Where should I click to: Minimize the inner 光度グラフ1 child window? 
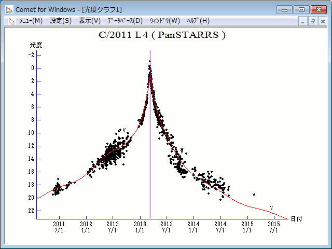pyautogui.click(x=302, y=21)
